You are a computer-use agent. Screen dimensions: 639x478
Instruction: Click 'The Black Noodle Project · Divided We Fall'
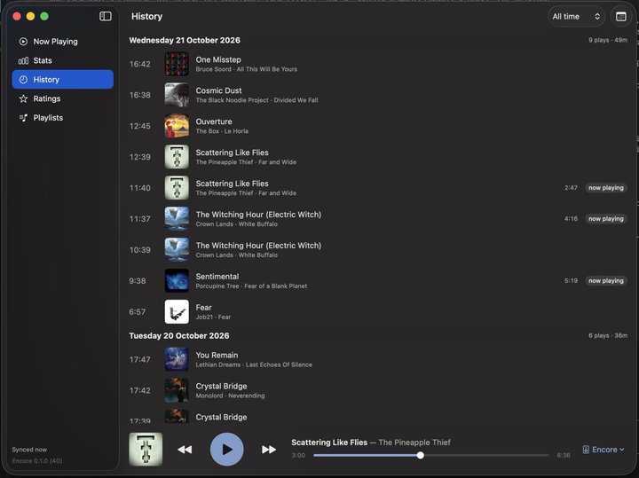click(256, 100)
